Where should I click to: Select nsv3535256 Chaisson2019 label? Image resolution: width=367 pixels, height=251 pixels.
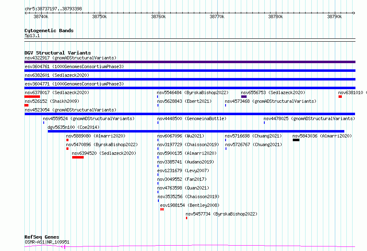[188, 197]
